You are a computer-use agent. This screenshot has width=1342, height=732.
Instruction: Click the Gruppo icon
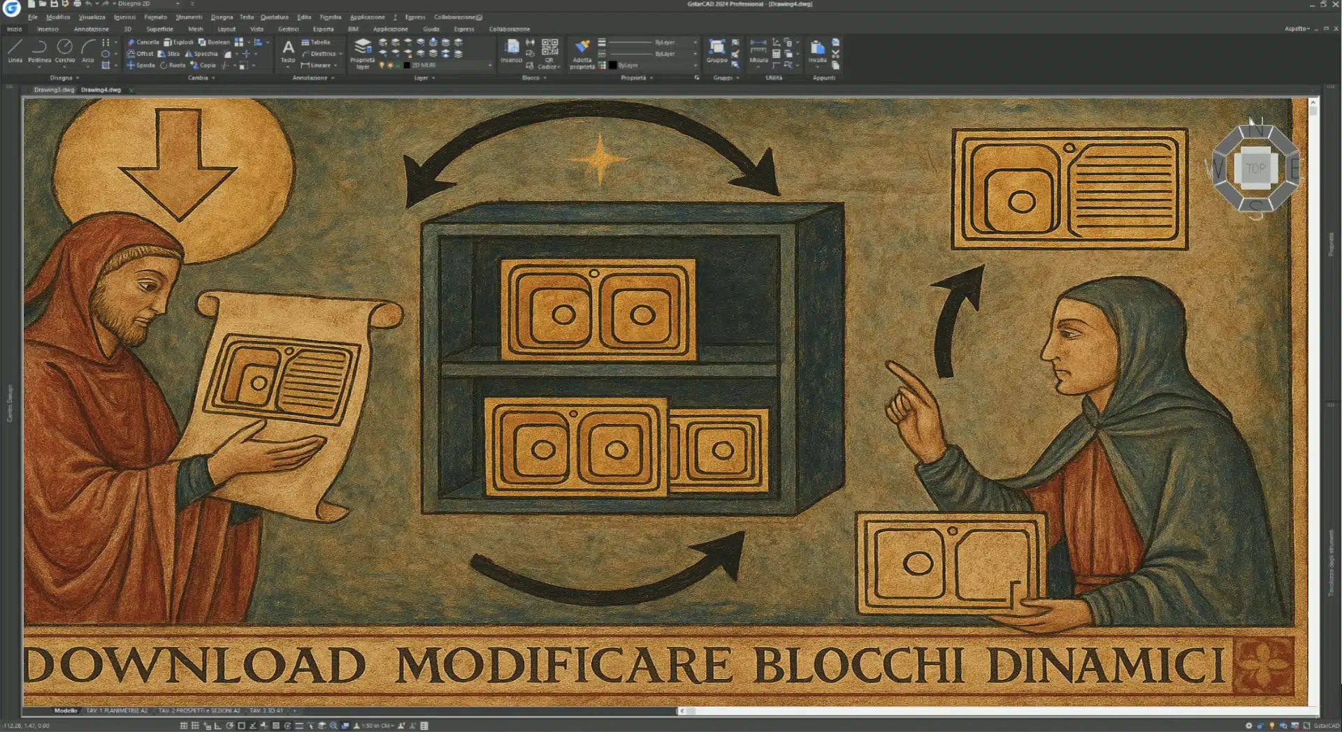pos(717,51)
